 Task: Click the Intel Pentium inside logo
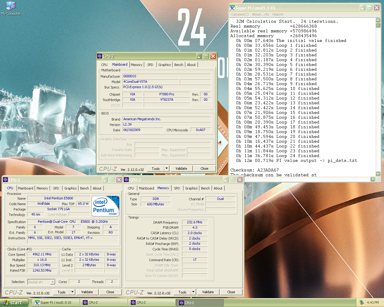point(105,206)
